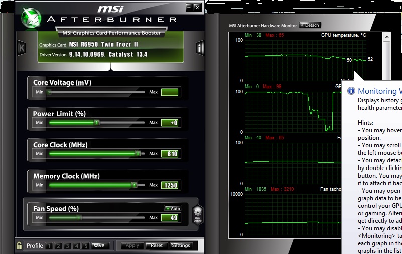Click the monitor scrollbar up arrow

point(387,37)
